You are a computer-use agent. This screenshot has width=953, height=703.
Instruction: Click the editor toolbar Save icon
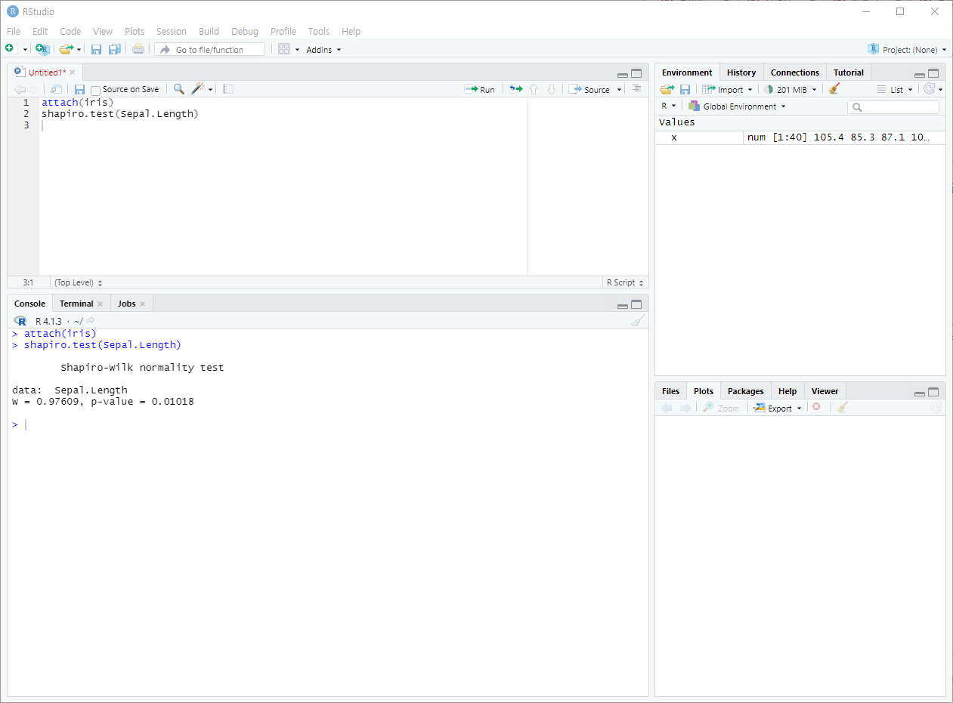[x=79, y=89]
